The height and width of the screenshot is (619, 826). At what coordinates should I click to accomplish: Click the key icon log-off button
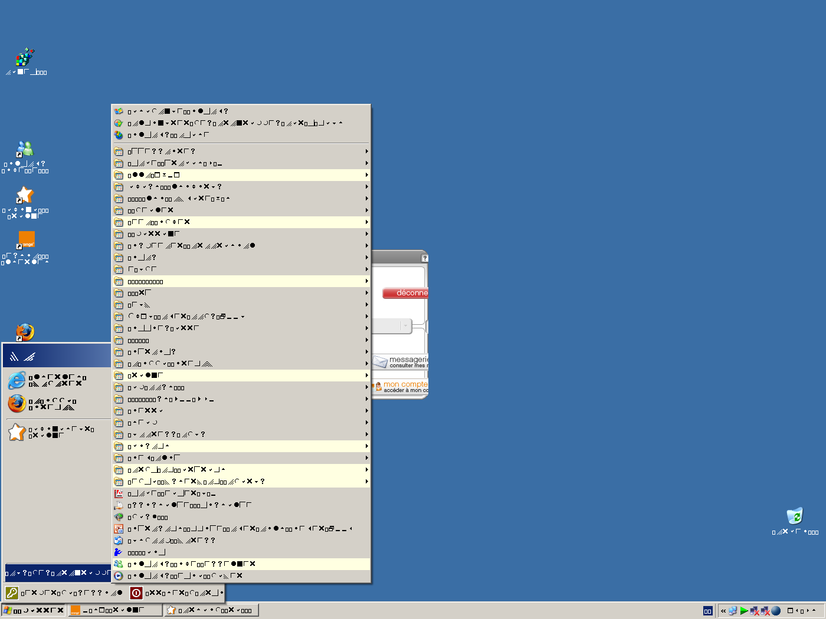click(x=12, y=593)
